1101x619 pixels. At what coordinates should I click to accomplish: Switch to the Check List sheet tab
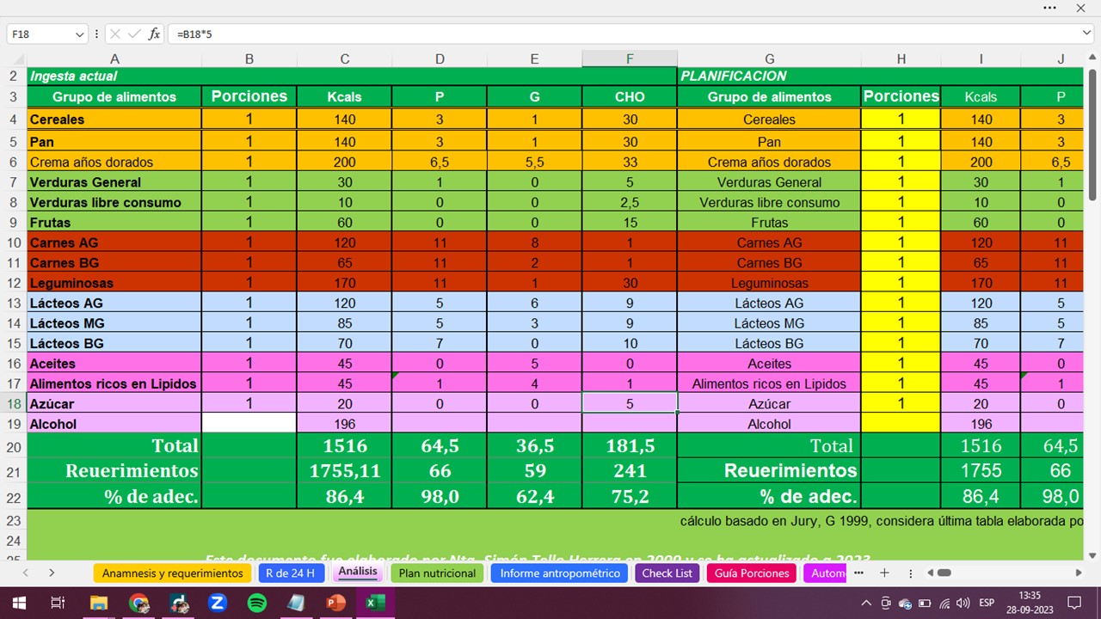667,573
